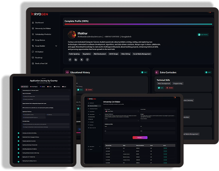Open University List Maker in the large monitor sidebar
Image resolution: width=219 pixels, height=171 pixels.
coord(43,29)
